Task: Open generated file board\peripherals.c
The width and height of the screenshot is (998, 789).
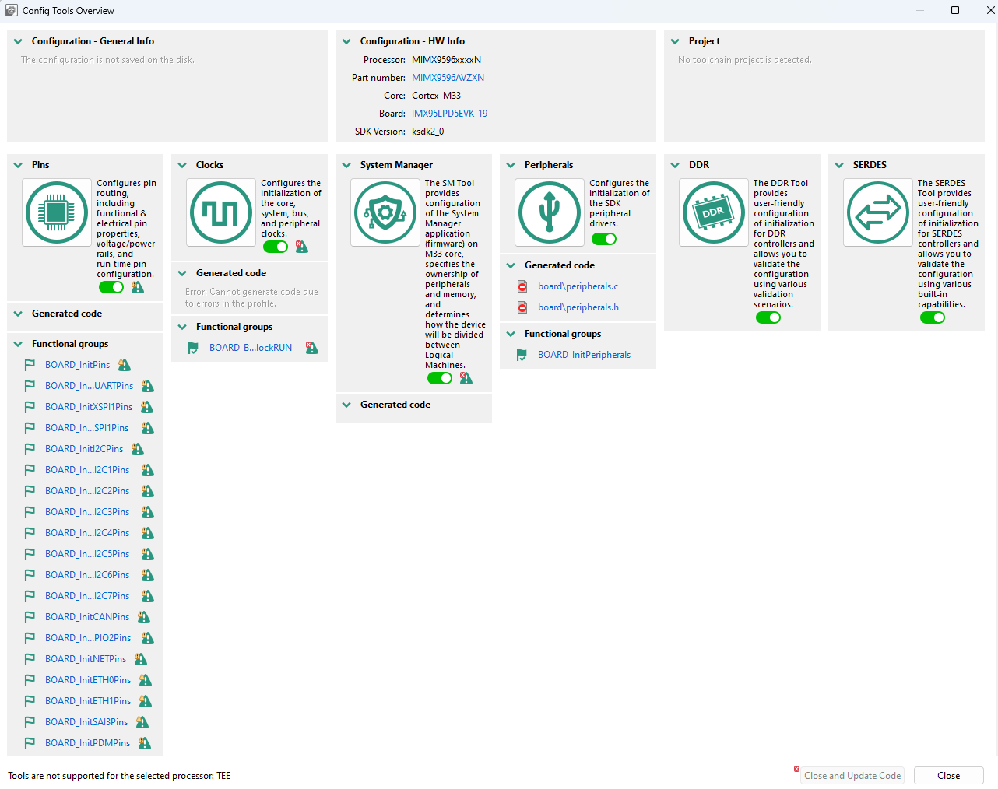Action: [x=578, y=286]
